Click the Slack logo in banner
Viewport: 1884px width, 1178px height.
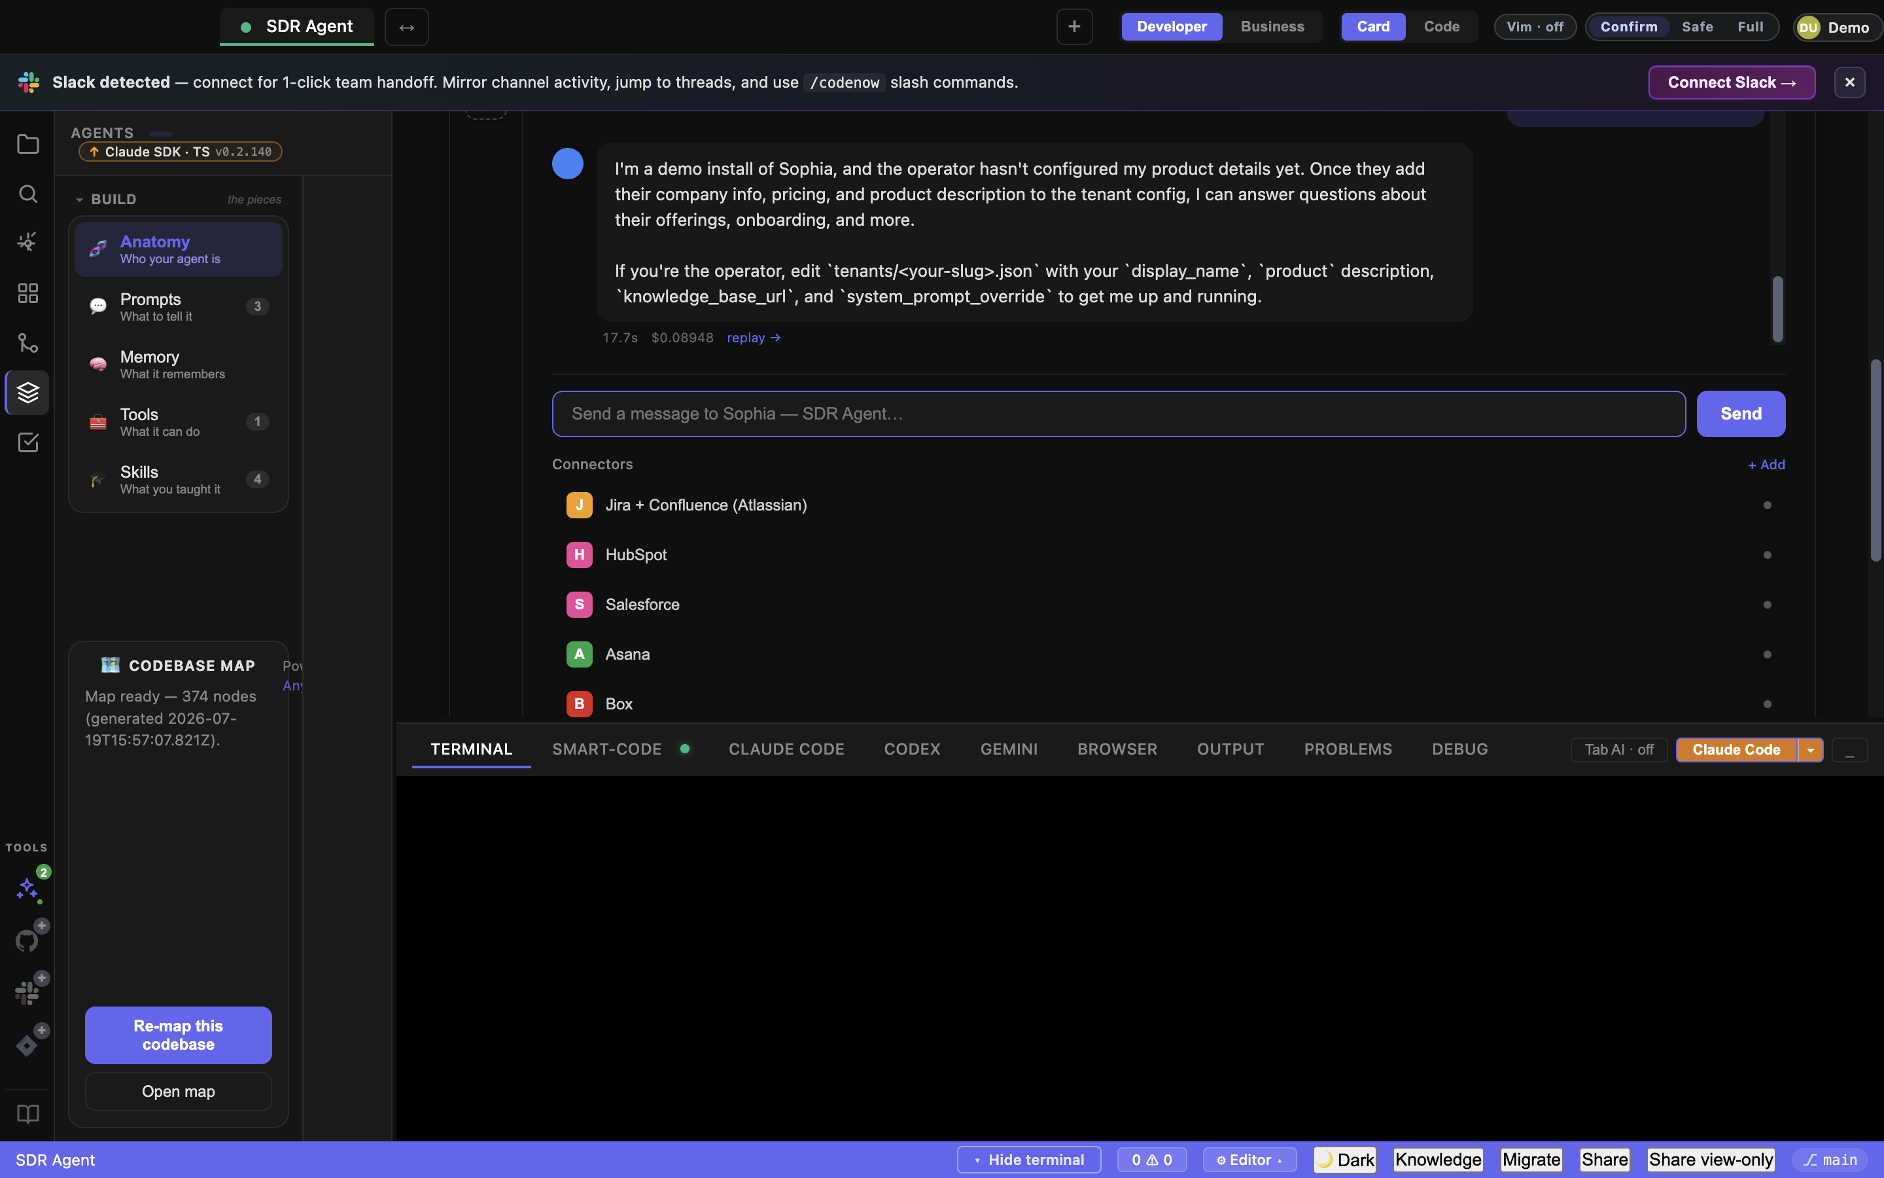point(29,82)
